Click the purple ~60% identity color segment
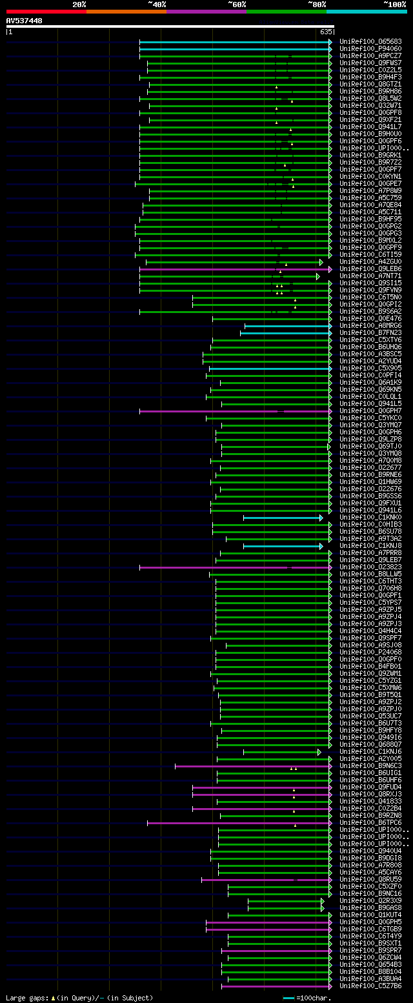Viewport: 413px width, 1003px height. 206,11
